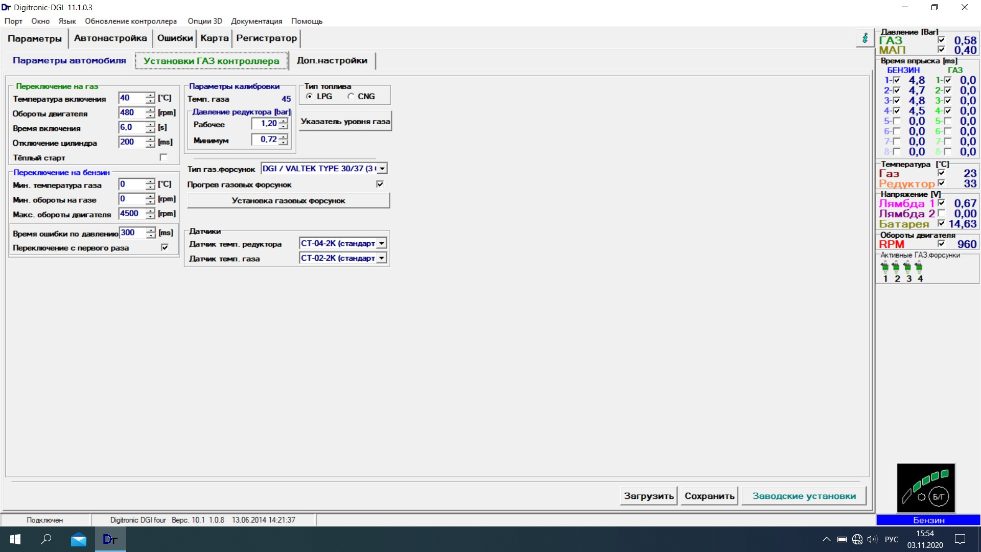The image size is (981, 552).
Task: Click Digitronic app icon in taskbar
Action: (110, 539)
